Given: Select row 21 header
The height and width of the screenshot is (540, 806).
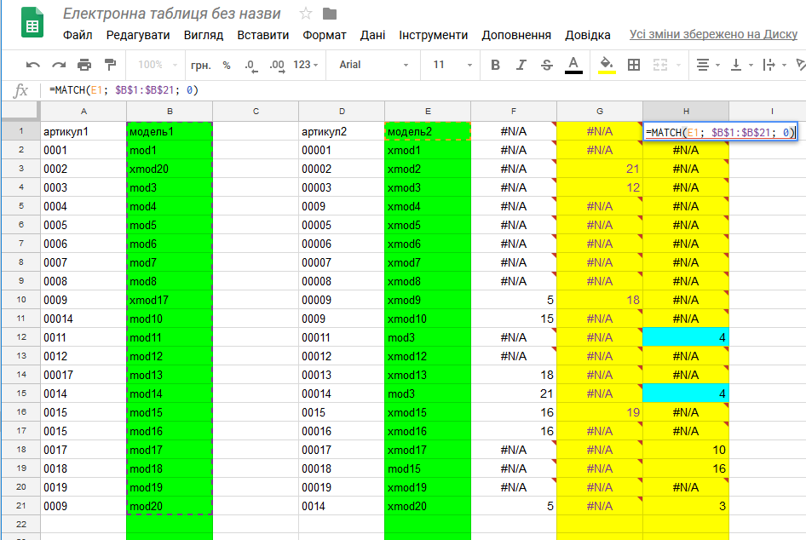Looking at the screenshot, I should tap(21, 506).
